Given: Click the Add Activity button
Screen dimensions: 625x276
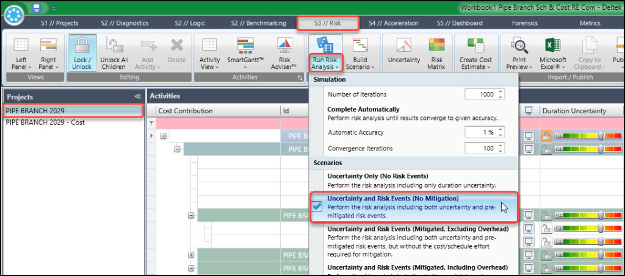Looking at the screenshot, I should (147, 53).
